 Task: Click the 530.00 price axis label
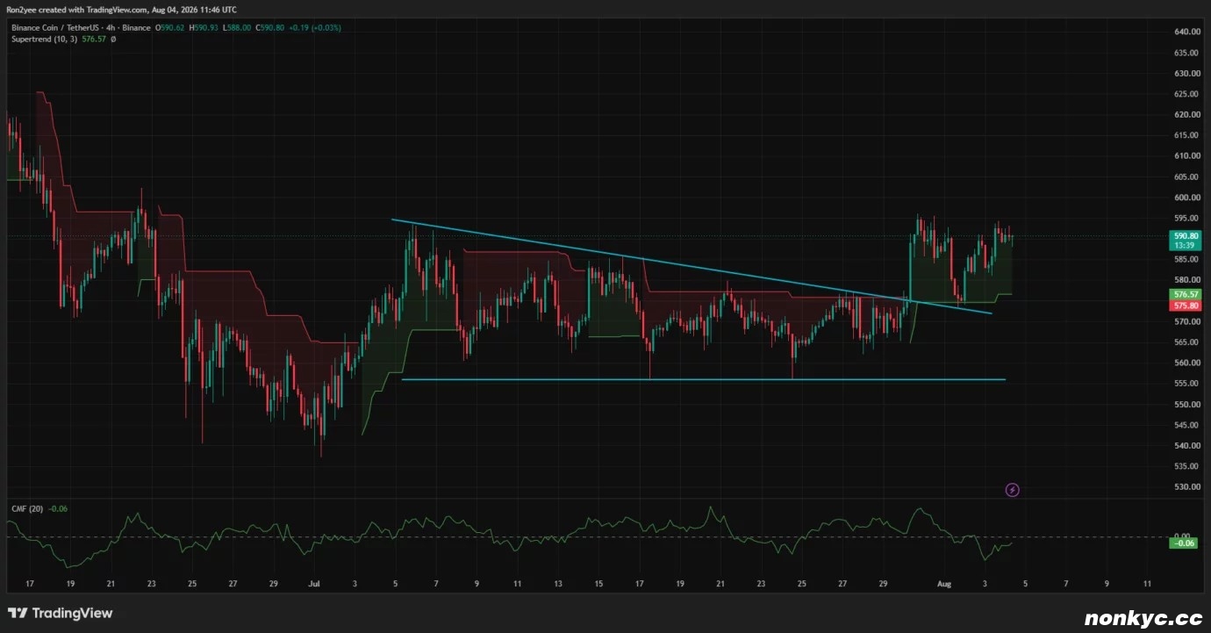[1186, 487]
